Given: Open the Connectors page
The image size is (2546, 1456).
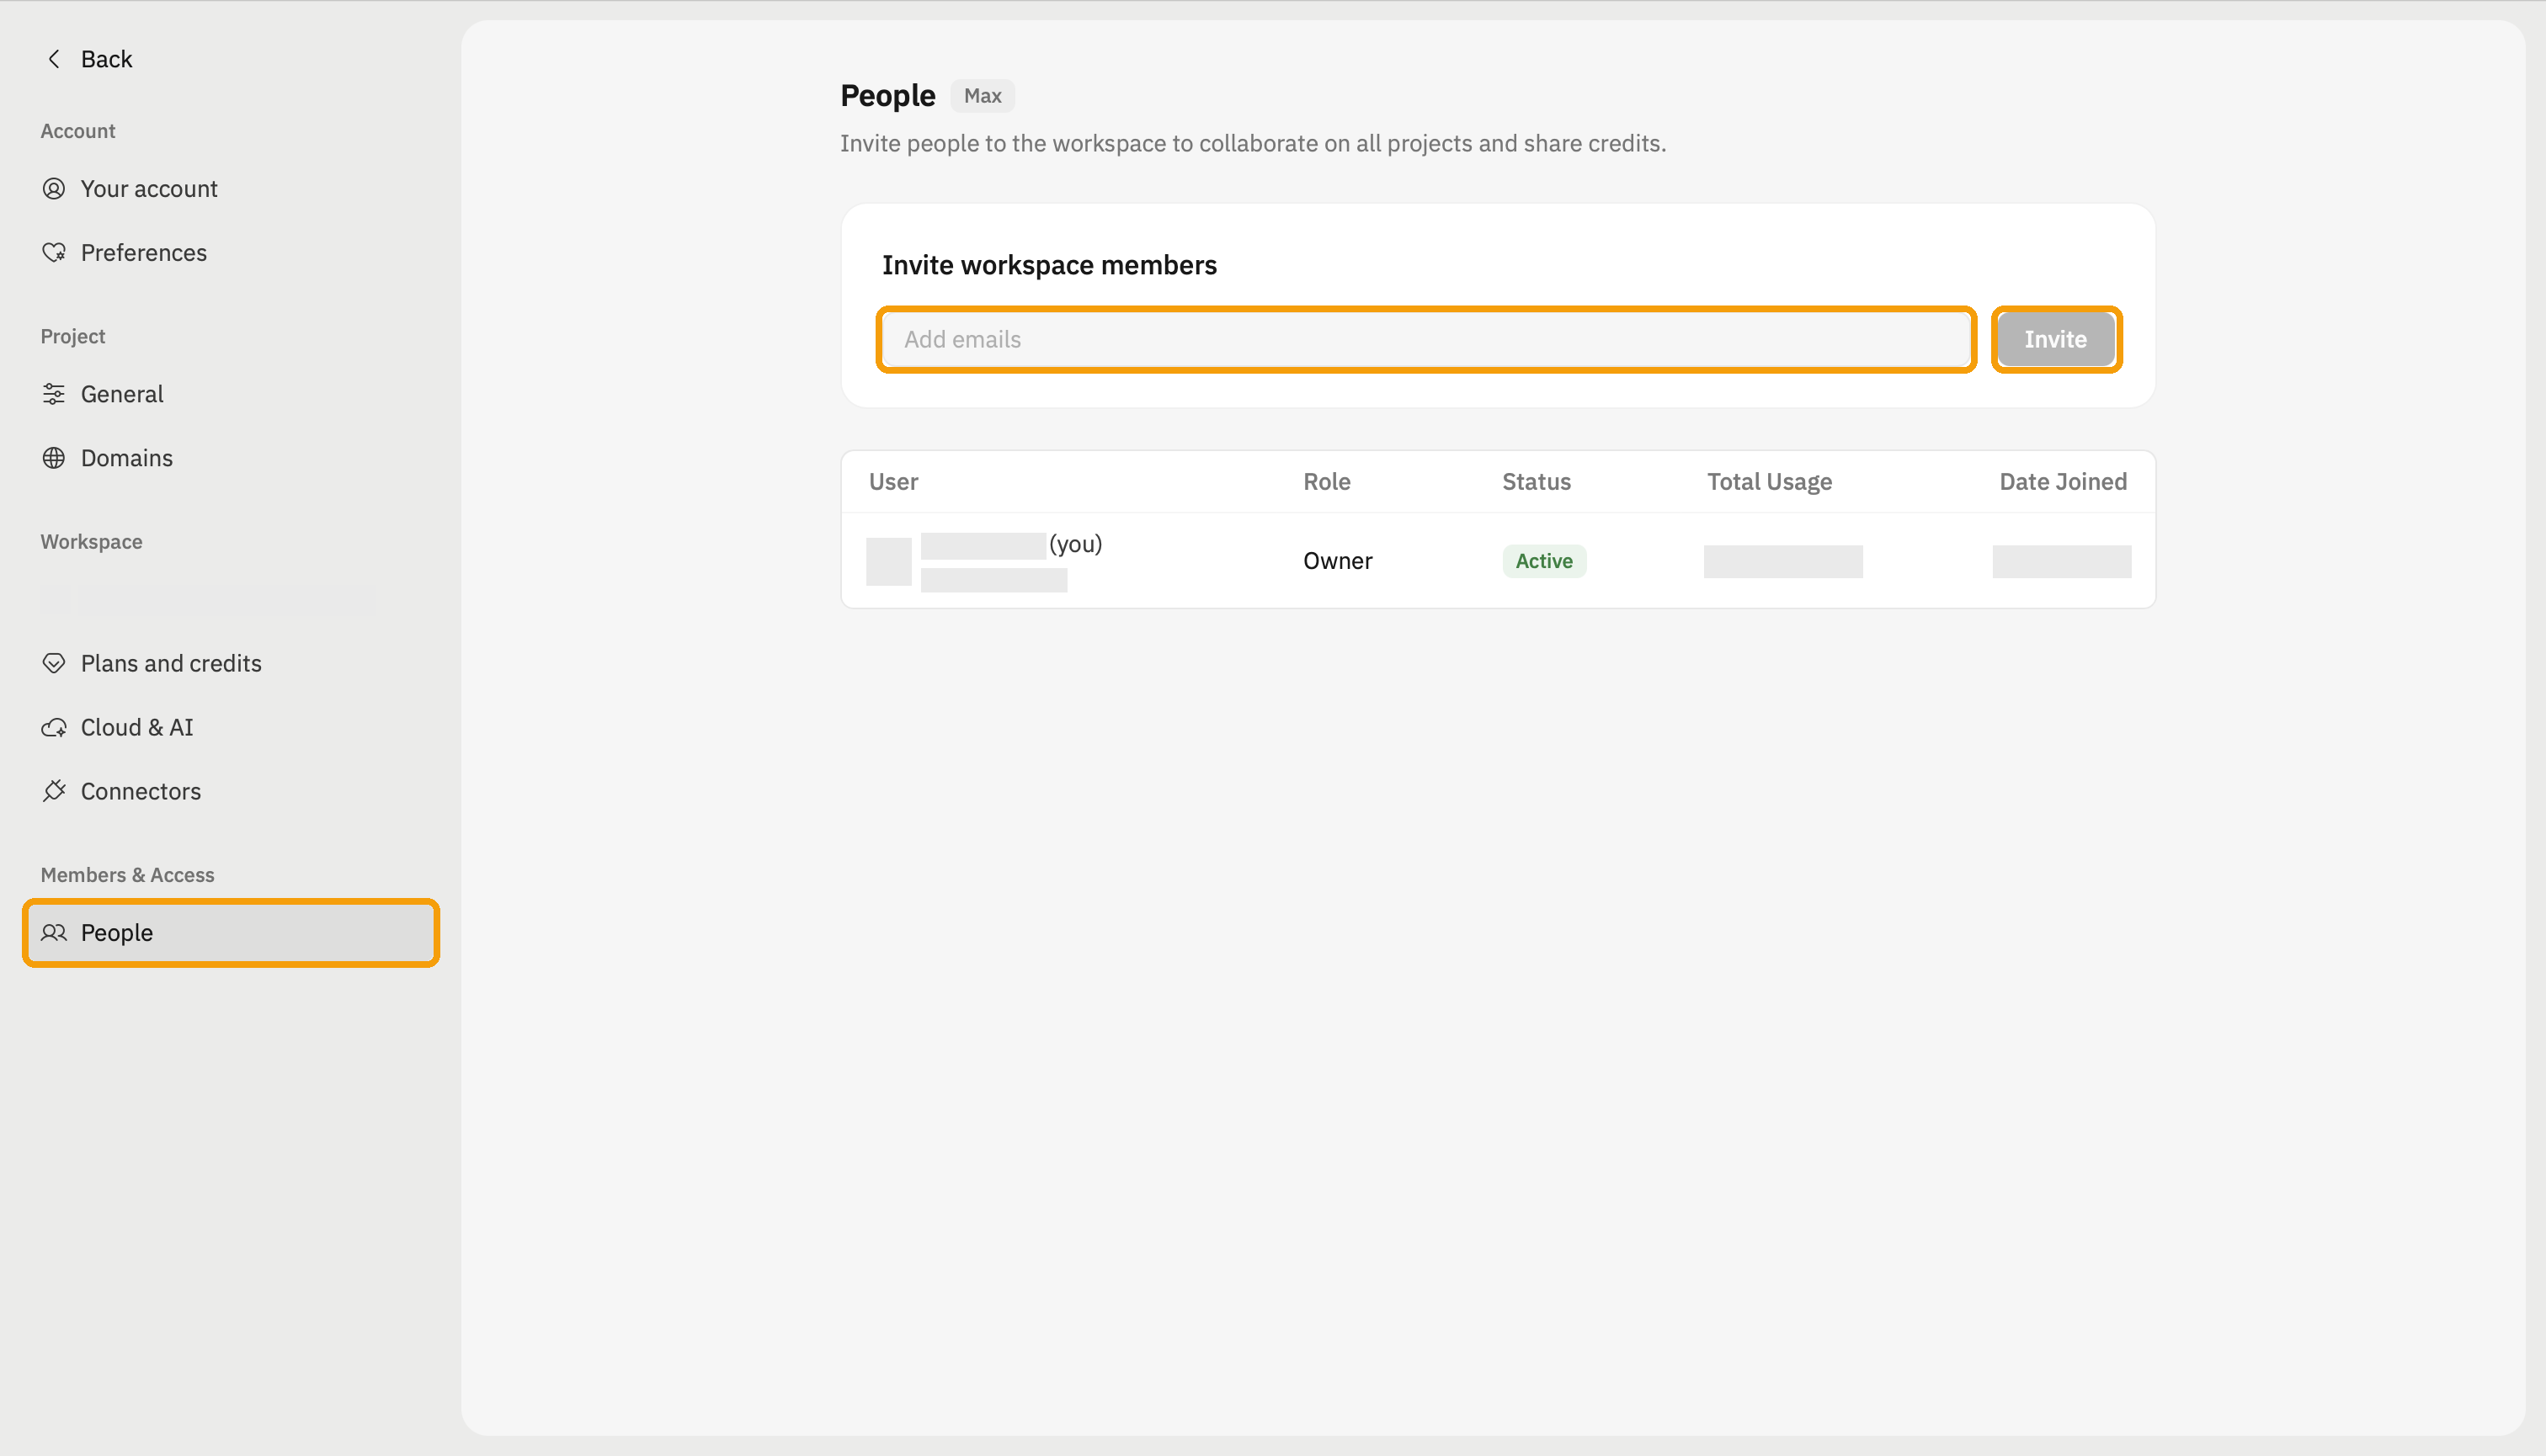Looking at the screenshot, I should coord(141,791).
